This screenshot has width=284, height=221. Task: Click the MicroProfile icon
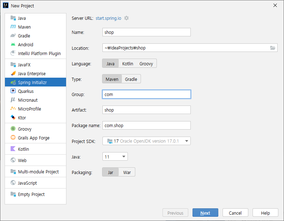click(13, 109)
